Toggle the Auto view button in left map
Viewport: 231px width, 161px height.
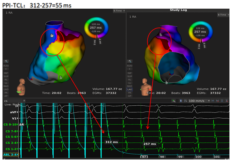pos(5,66)
